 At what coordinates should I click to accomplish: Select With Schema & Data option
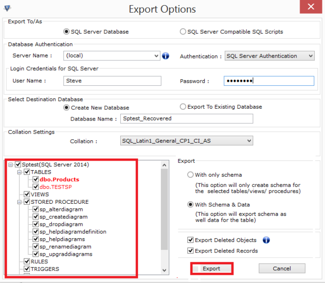pos(190,204)
